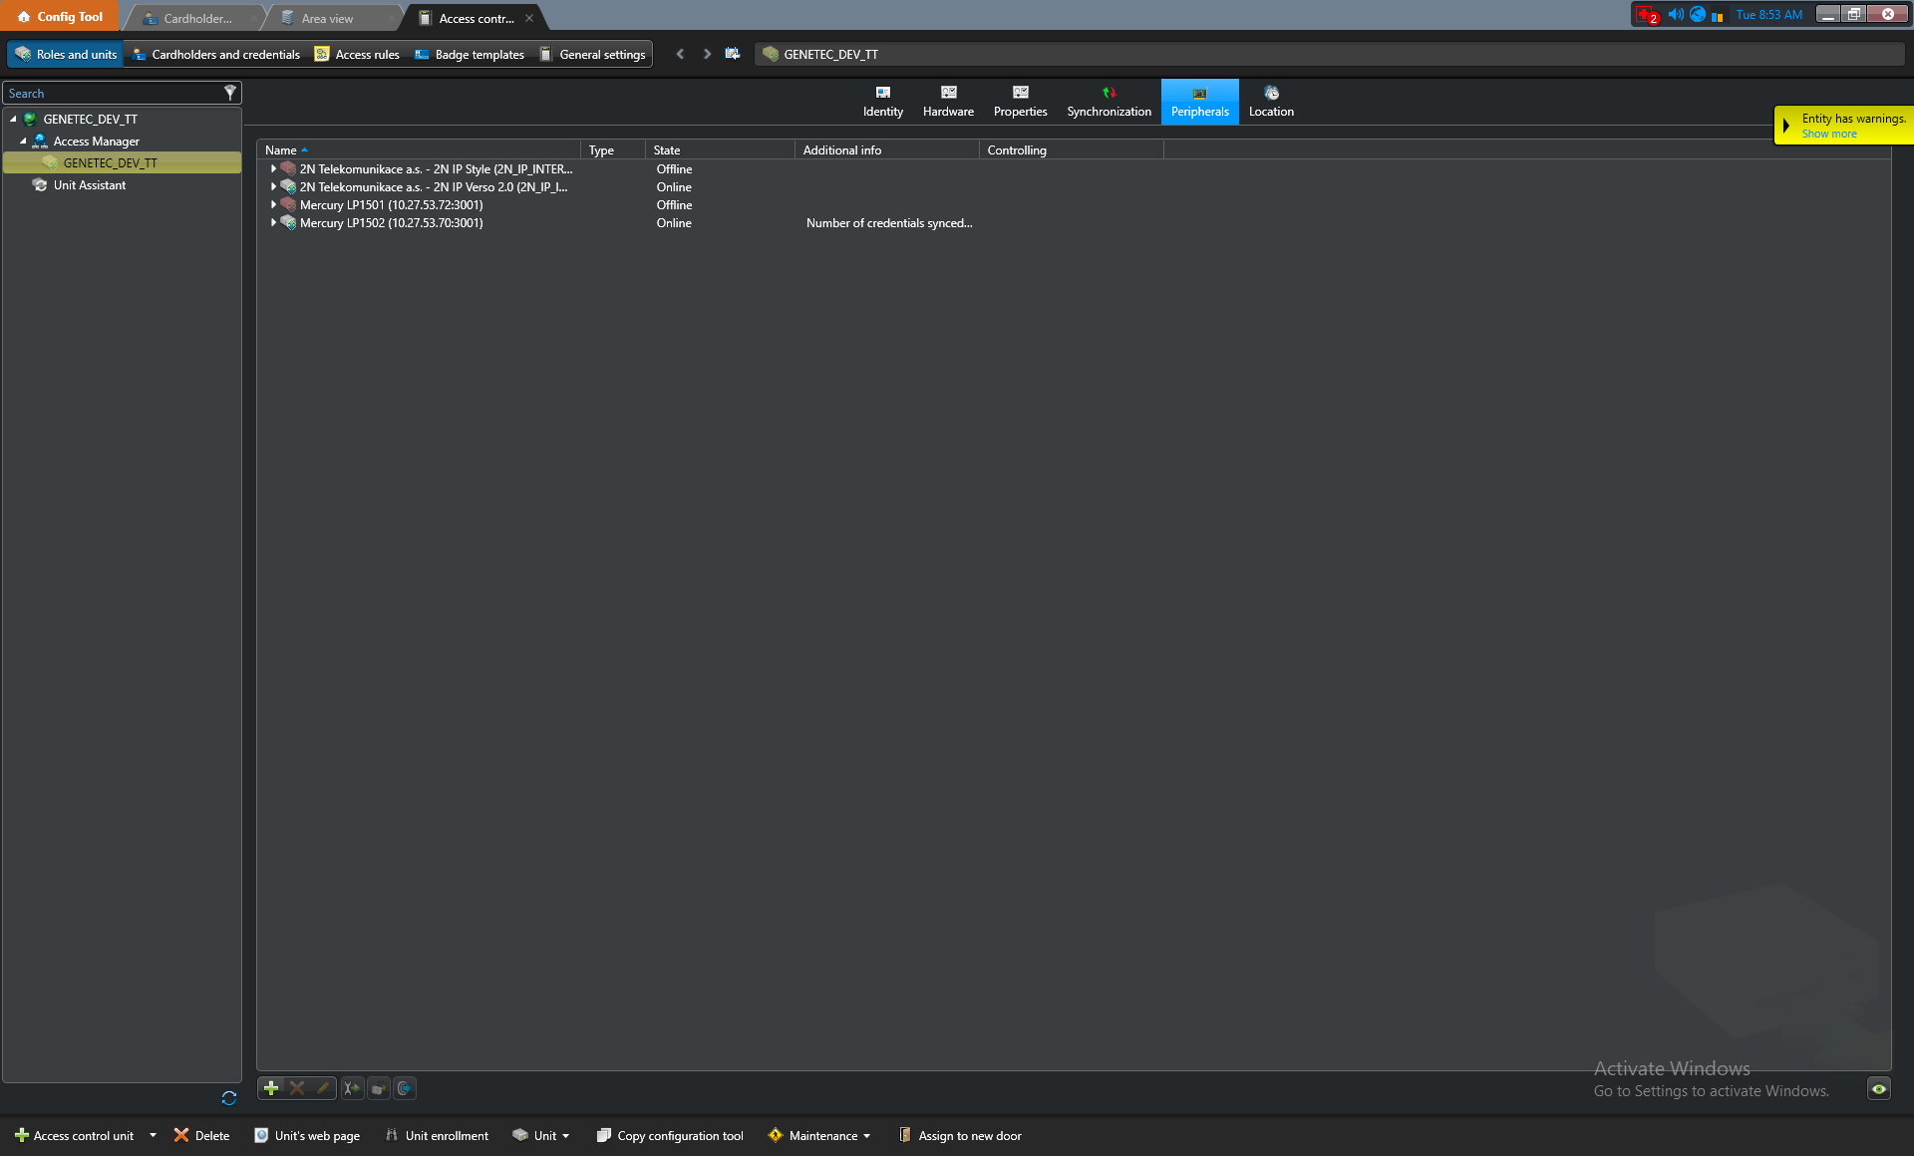Sort by the State column header

[667, 150]
